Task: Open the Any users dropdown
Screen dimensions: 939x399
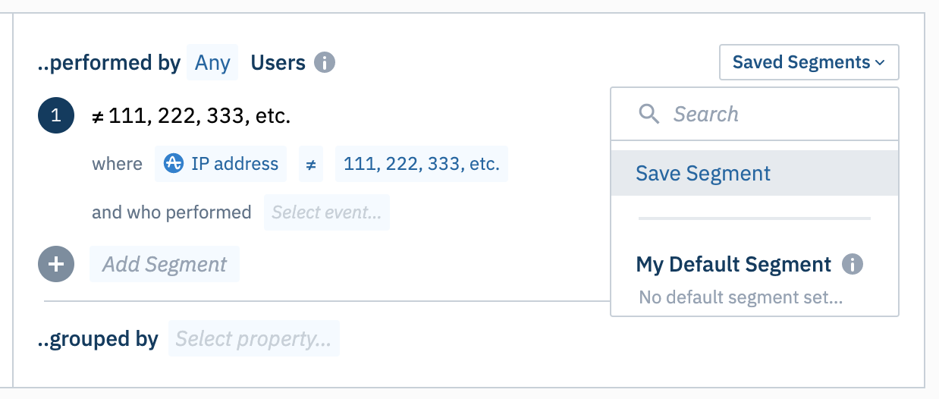Action: click(212, 62)
